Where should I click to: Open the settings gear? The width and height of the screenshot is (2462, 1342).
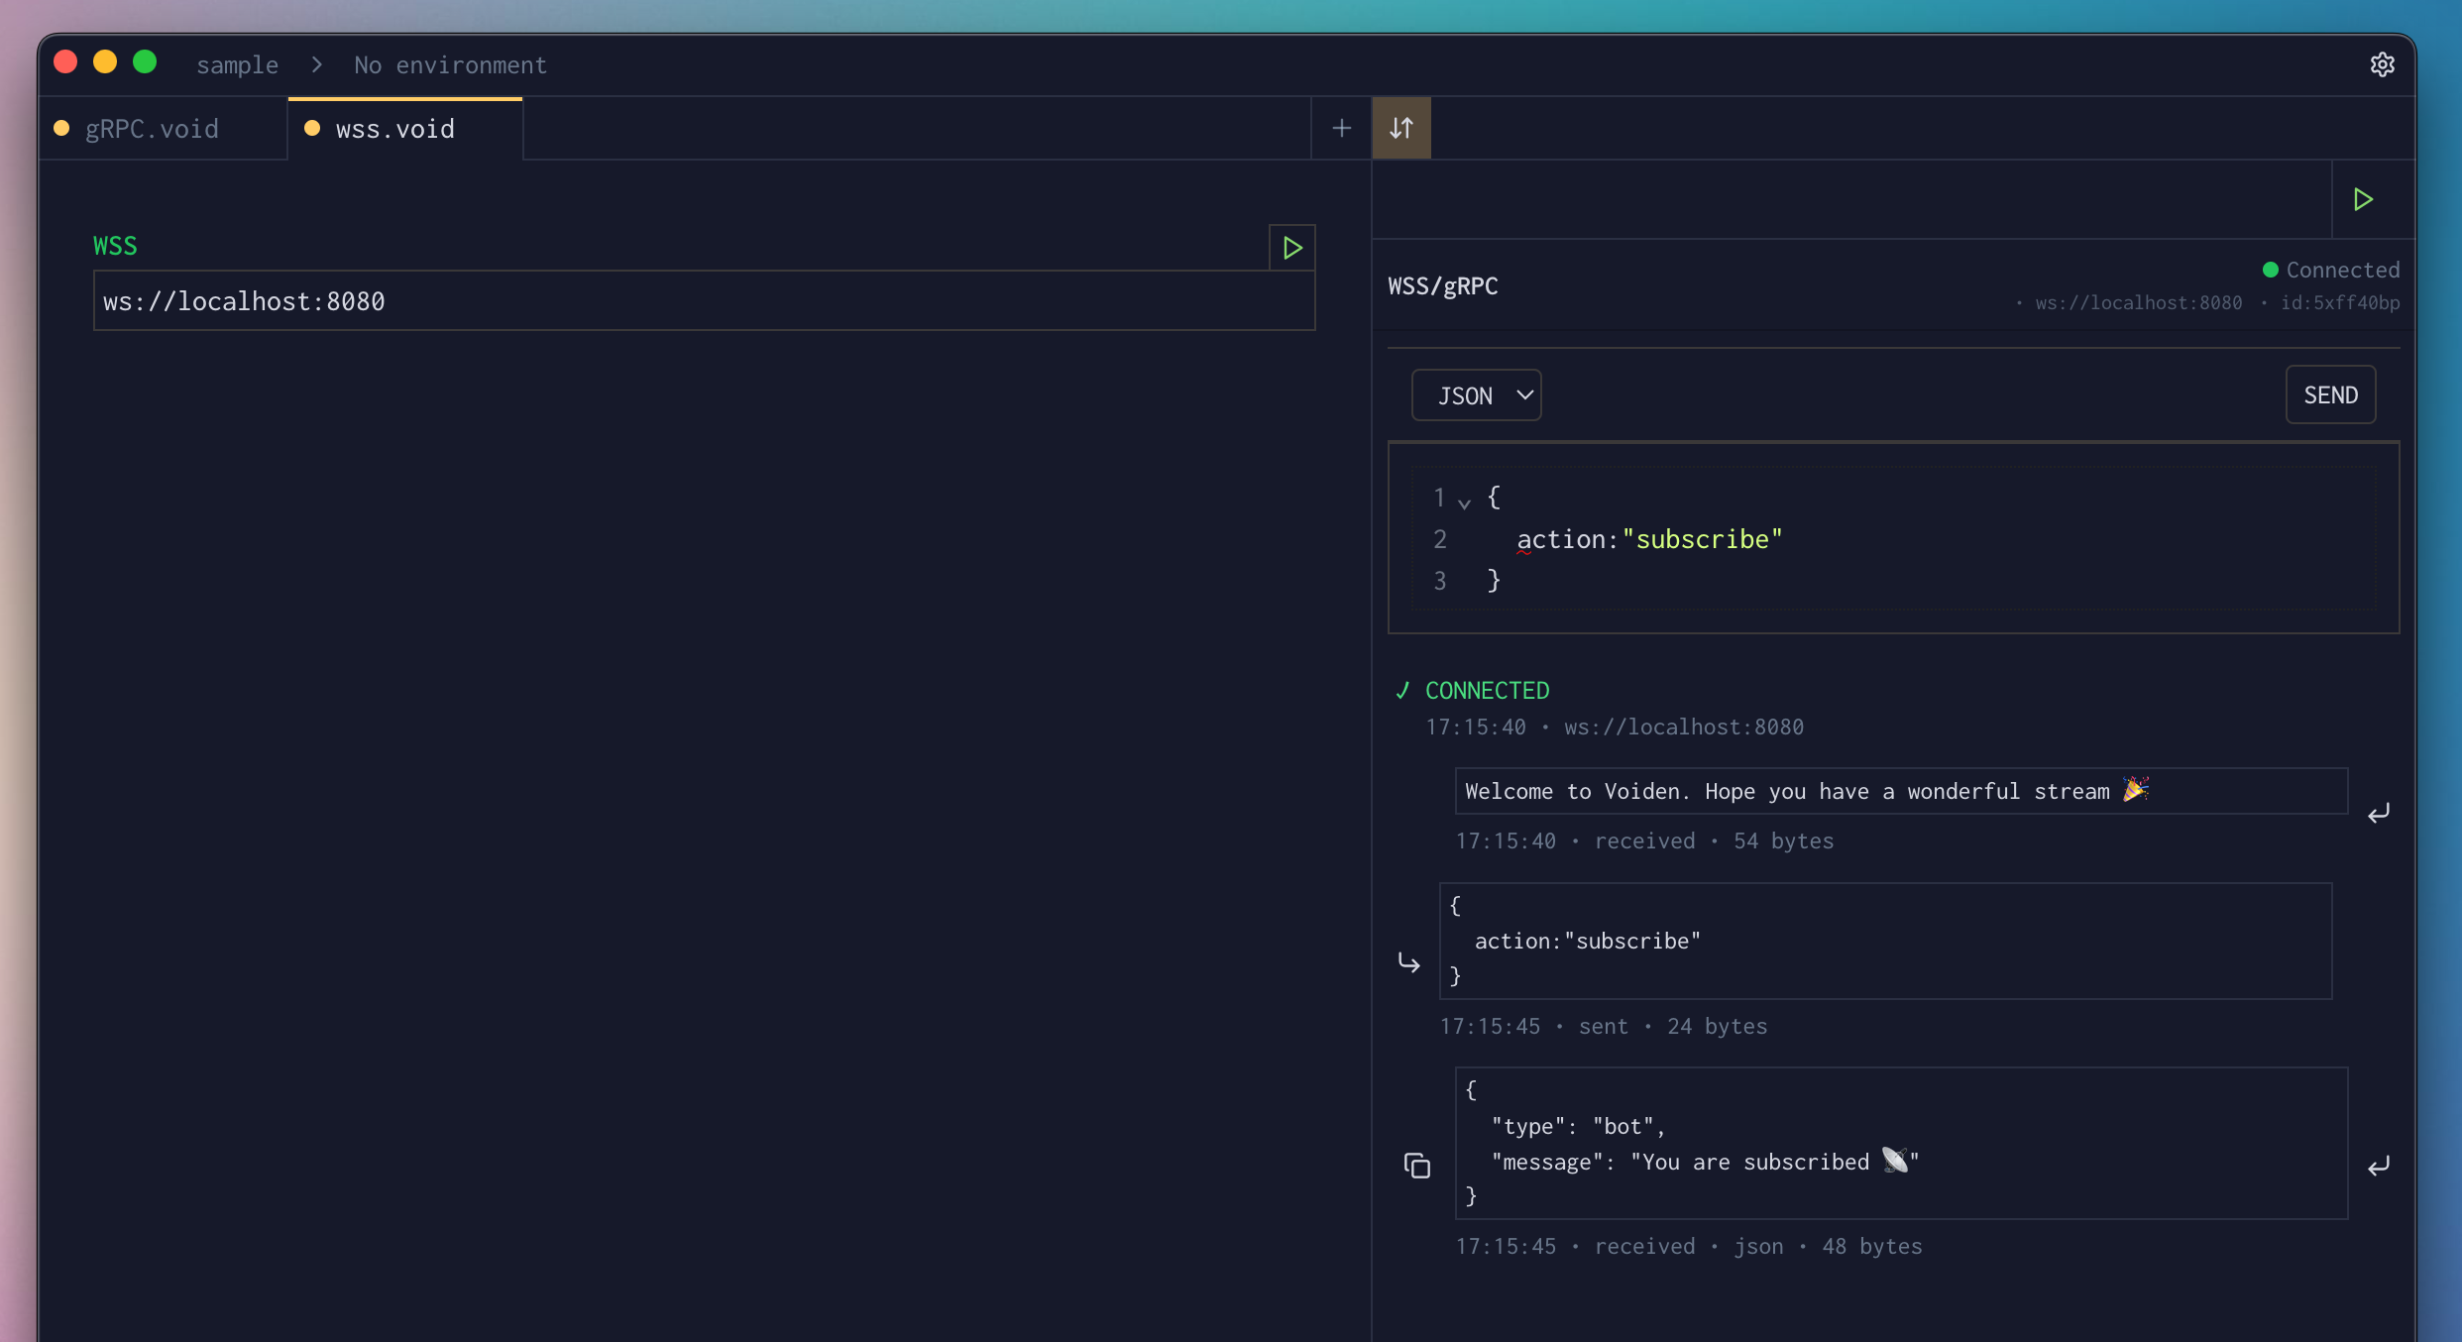point(2383,63)
